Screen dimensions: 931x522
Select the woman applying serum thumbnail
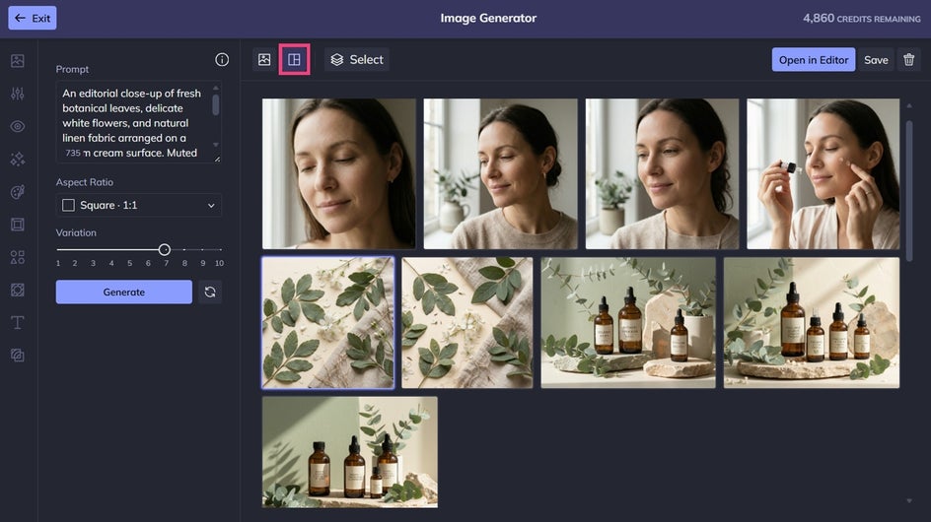click(823, 173)
